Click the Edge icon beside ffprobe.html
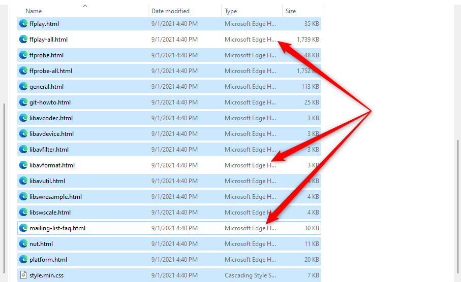This screenshot has height=282, width=461. 23,55
